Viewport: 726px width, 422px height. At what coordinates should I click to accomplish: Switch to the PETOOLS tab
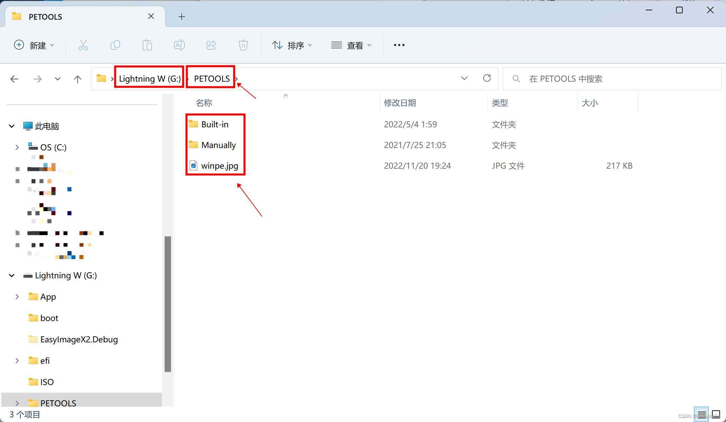pyautogui.click(x=45, y=16)
